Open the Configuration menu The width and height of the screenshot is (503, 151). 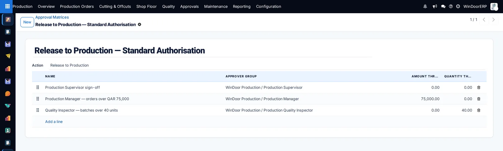pos(268,6)
